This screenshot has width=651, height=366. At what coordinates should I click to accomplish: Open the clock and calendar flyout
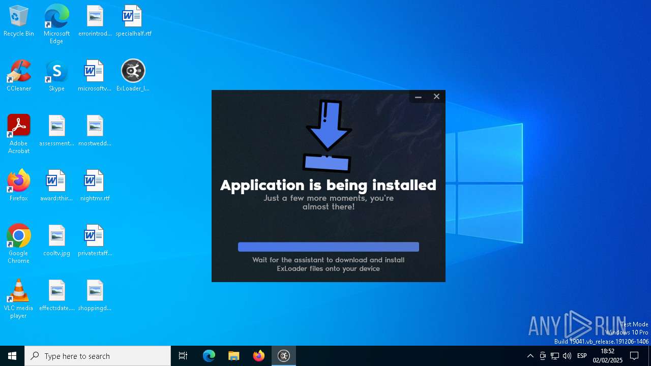607,356
